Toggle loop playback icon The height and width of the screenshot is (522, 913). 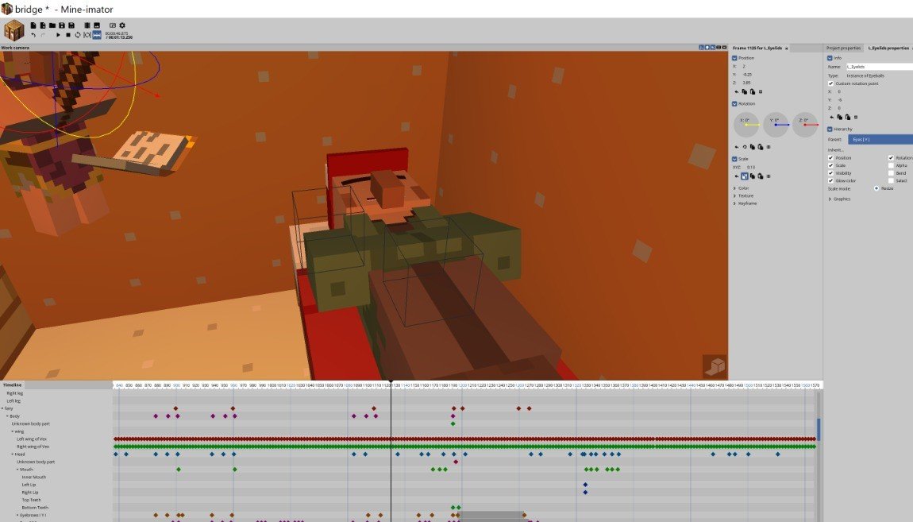click(x=78, y=35)
